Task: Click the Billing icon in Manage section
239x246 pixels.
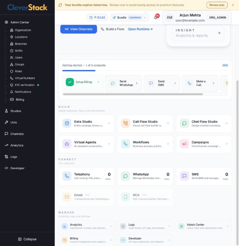Action: (65, 240)
